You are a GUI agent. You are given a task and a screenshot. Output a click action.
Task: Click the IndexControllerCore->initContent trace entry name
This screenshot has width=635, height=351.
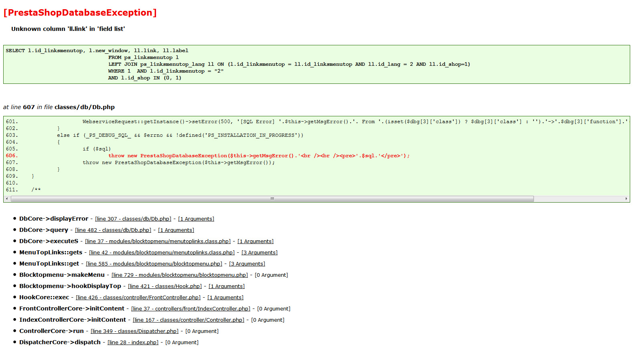point(73,320)
